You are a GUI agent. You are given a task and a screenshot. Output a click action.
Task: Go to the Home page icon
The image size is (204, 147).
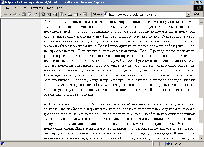pyautogui.click(x=36, y=14)
